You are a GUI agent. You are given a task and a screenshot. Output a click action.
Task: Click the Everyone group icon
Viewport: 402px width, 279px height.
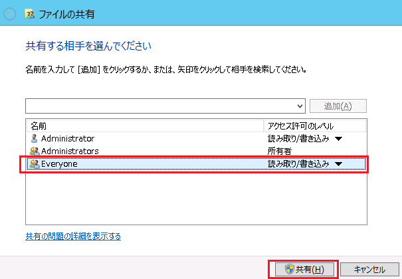(x=35, y=163)
